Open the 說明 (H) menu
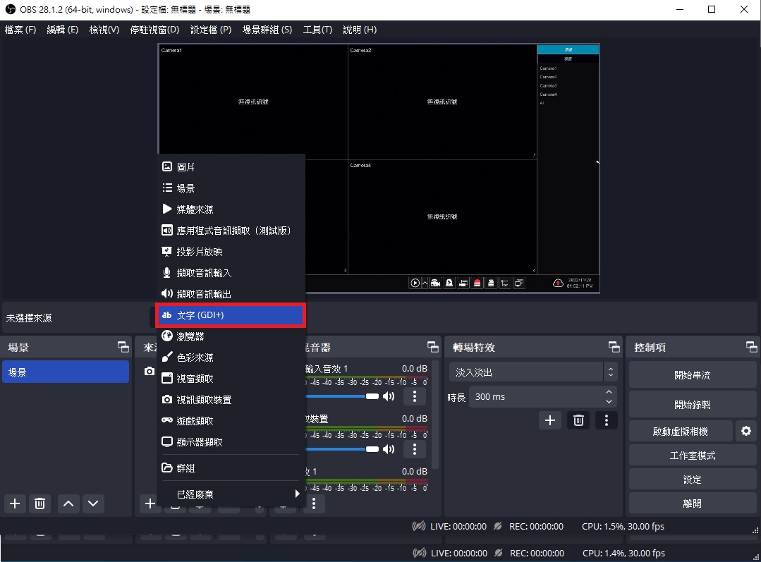This screenshot has height=562, width=761. tap(360, 30)
